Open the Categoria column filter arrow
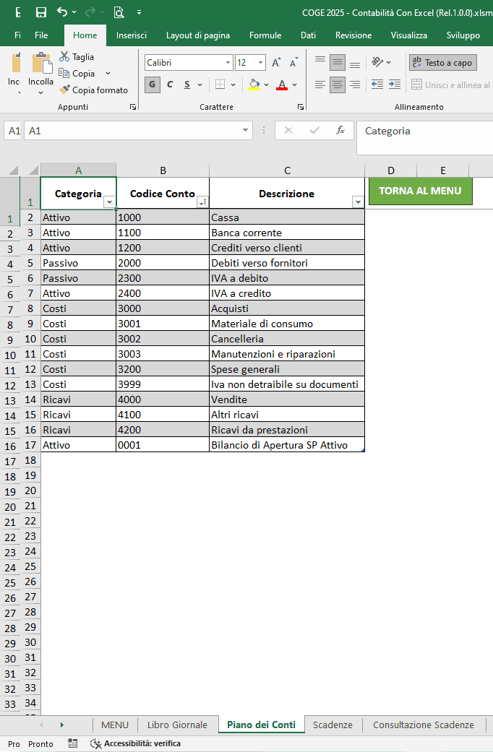Viewport: 493px width, 752px height. (x=109, y=202)
